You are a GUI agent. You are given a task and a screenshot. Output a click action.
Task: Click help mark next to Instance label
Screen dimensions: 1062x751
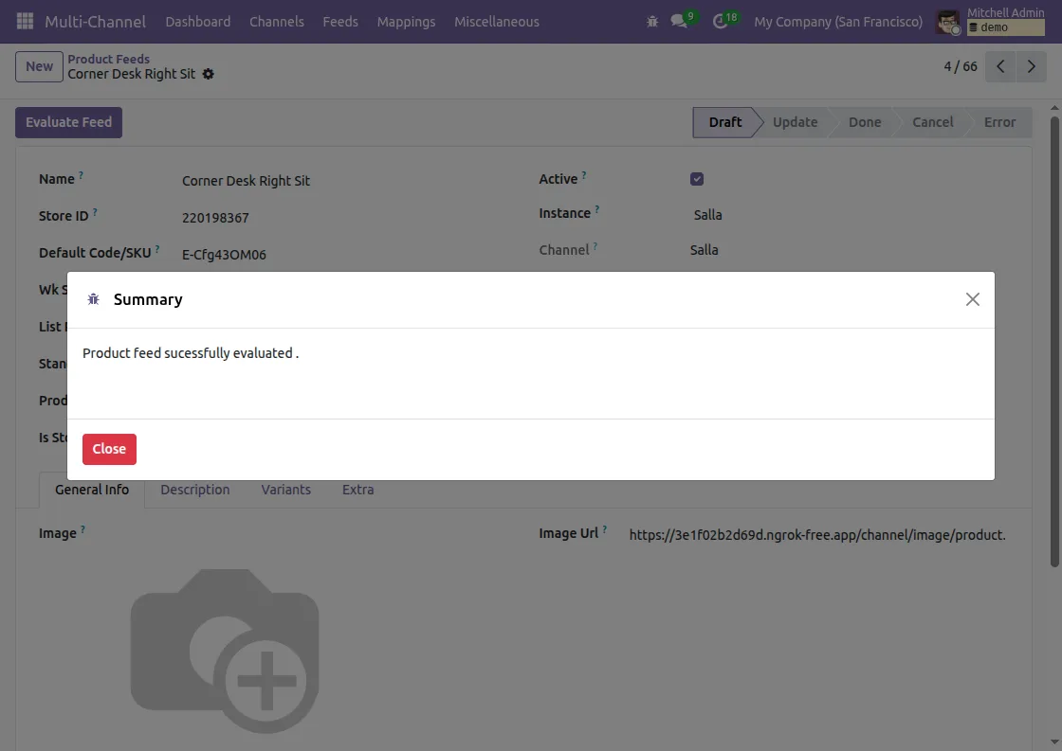tap(596, 209)
